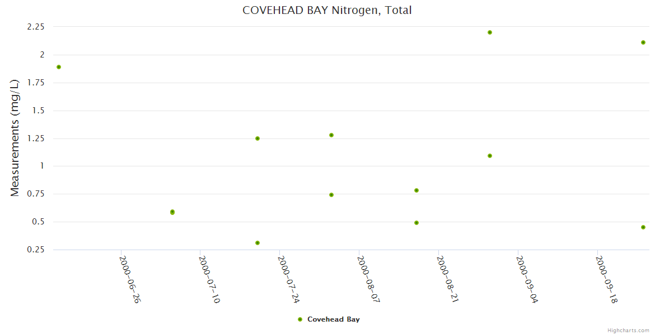
Task: Select the data point near 0.6 mg/L
Action: 172,212
